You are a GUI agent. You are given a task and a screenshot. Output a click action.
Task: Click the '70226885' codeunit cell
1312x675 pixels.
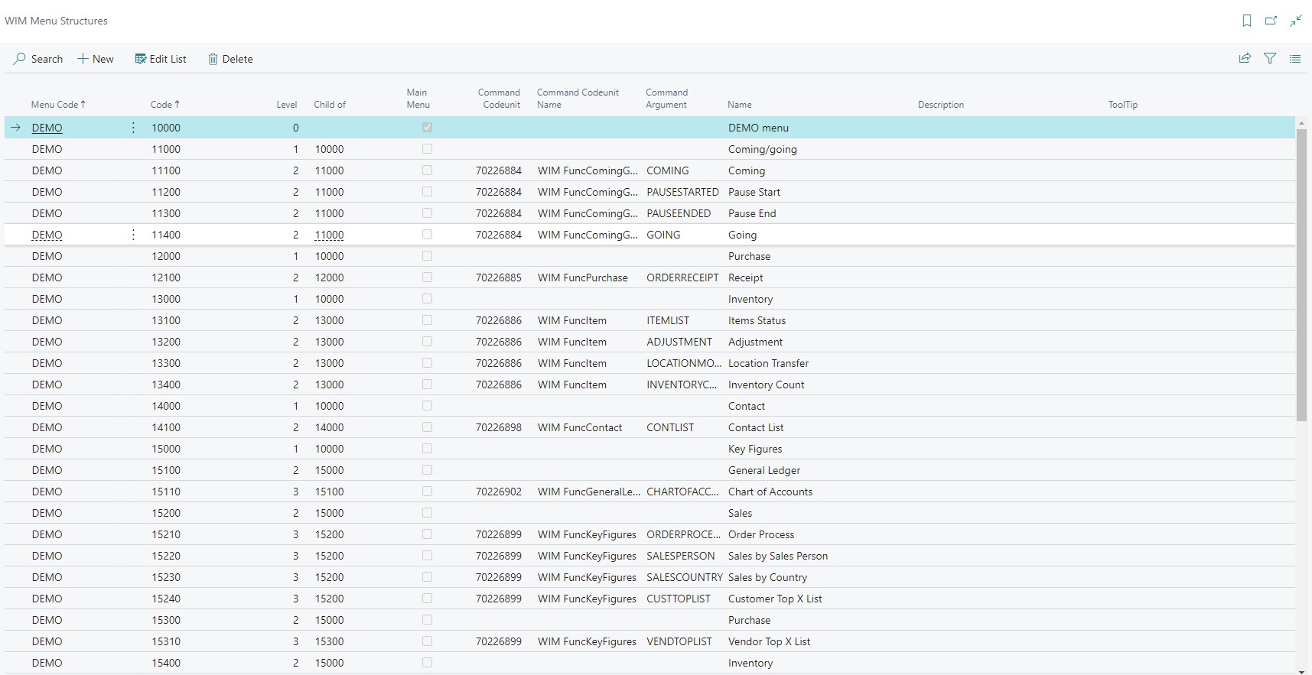point(499,277)
